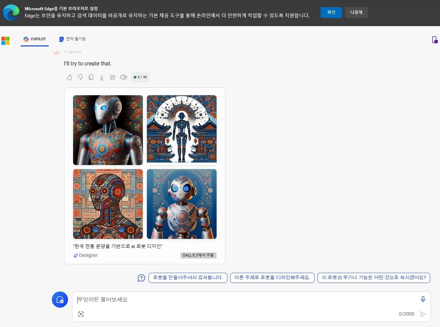The height and width of the screenshot is (327, 440).
Task: Click 확인 in the Edge banner
Action: [331, 12]
